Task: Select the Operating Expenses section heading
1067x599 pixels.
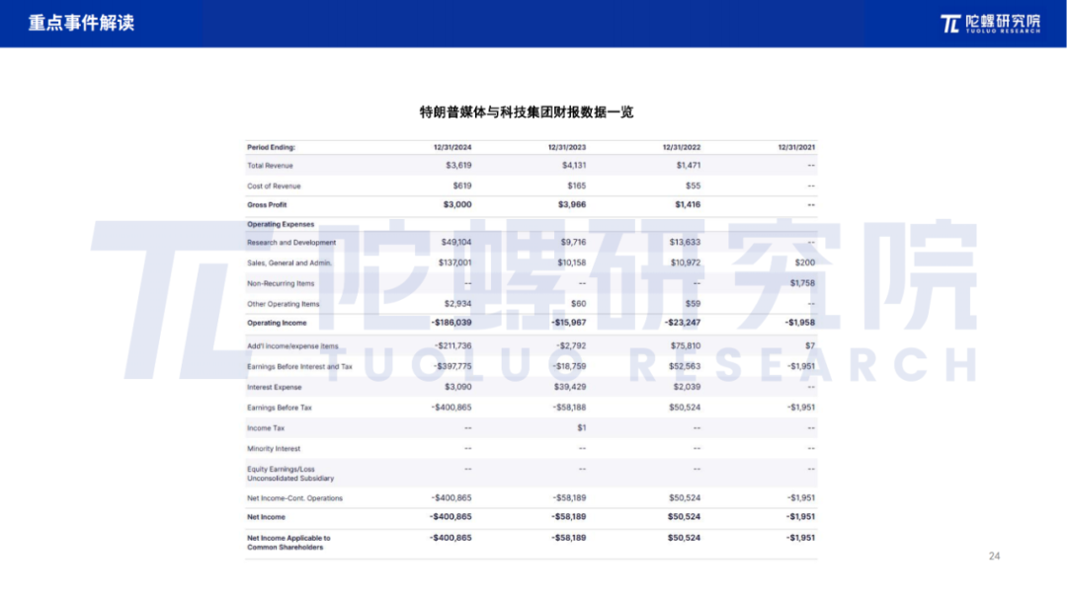Action: pyautogui.click(x=281, y=224)
